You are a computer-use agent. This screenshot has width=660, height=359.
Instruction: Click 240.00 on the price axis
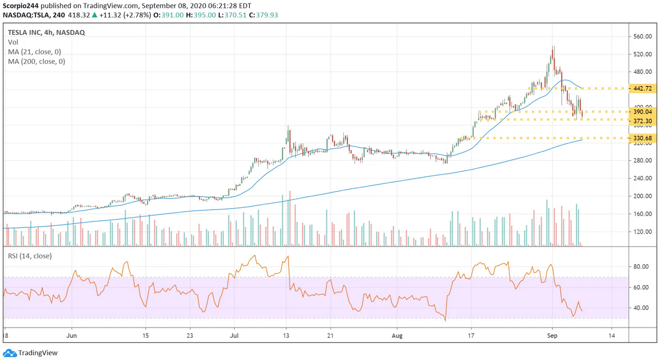[643, 178]
